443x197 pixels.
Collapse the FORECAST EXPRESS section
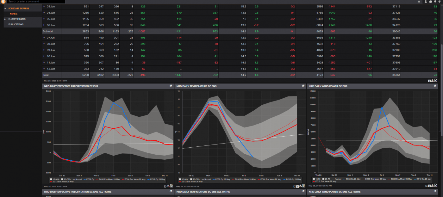(x=4, y=9)
